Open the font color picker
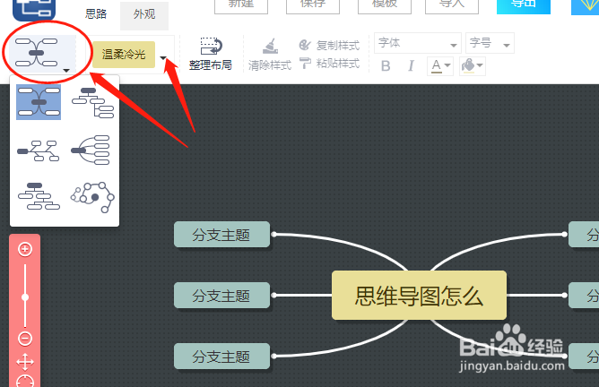The height and width of the screenshot is (387, 599). 440,66
